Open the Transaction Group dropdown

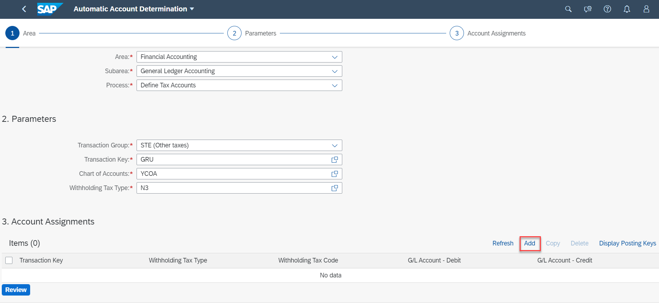[x=334, y=145]
